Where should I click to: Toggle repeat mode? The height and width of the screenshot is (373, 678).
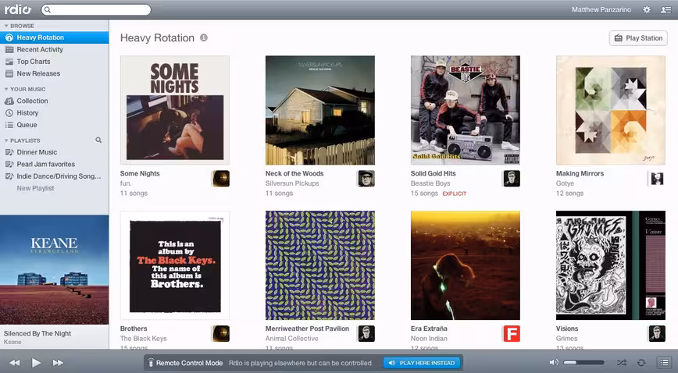[642, 362]
